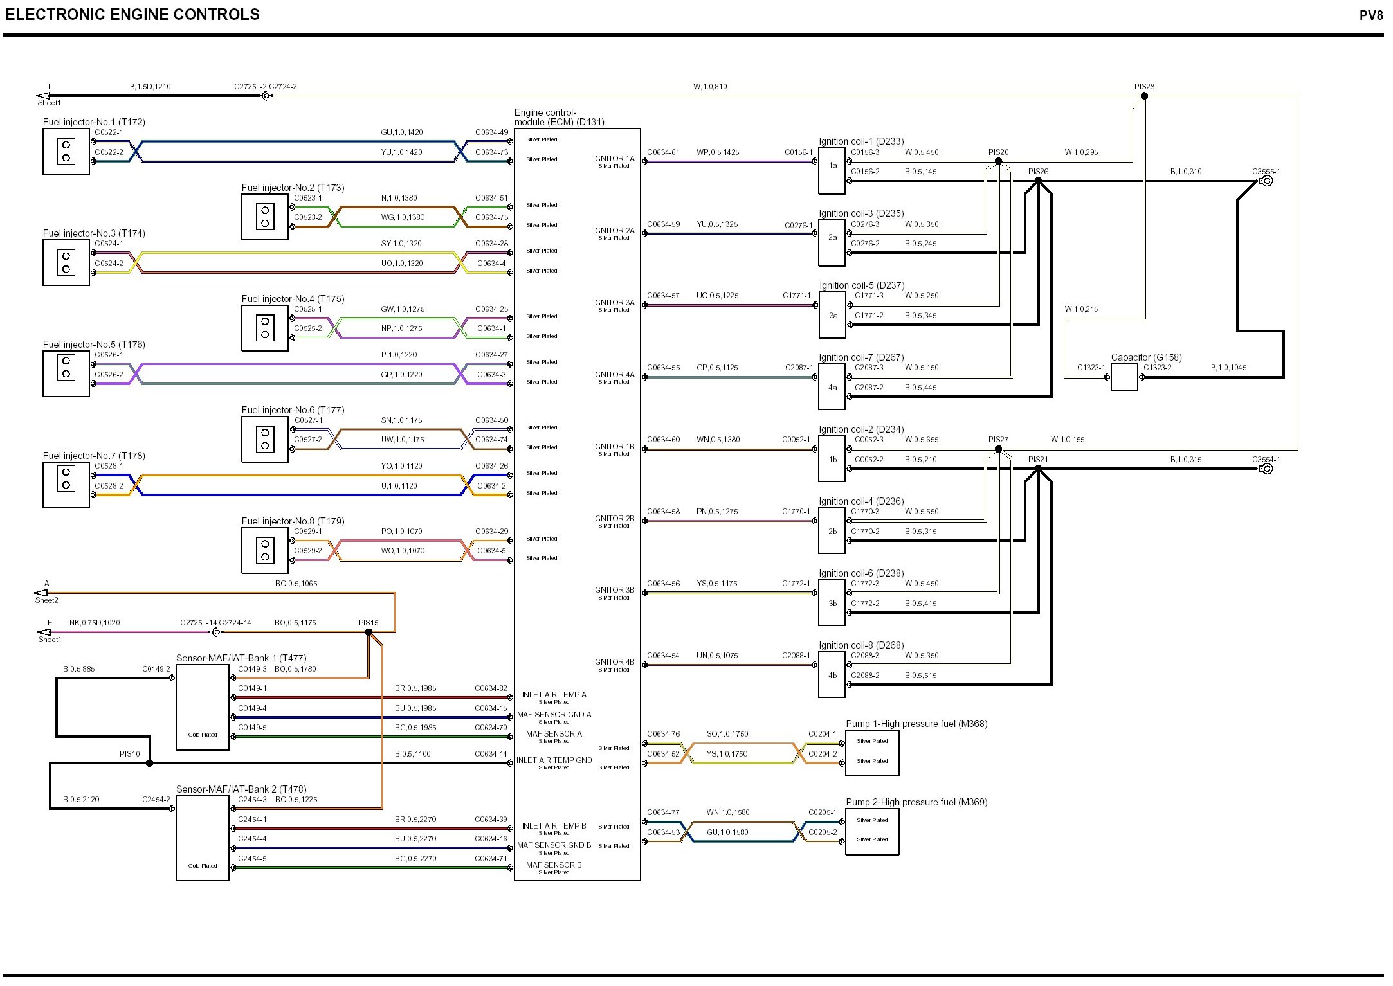Click the Fuel injector-No.1 connector symbol
Screen dimensions: 1393x986
click(66, 151)
